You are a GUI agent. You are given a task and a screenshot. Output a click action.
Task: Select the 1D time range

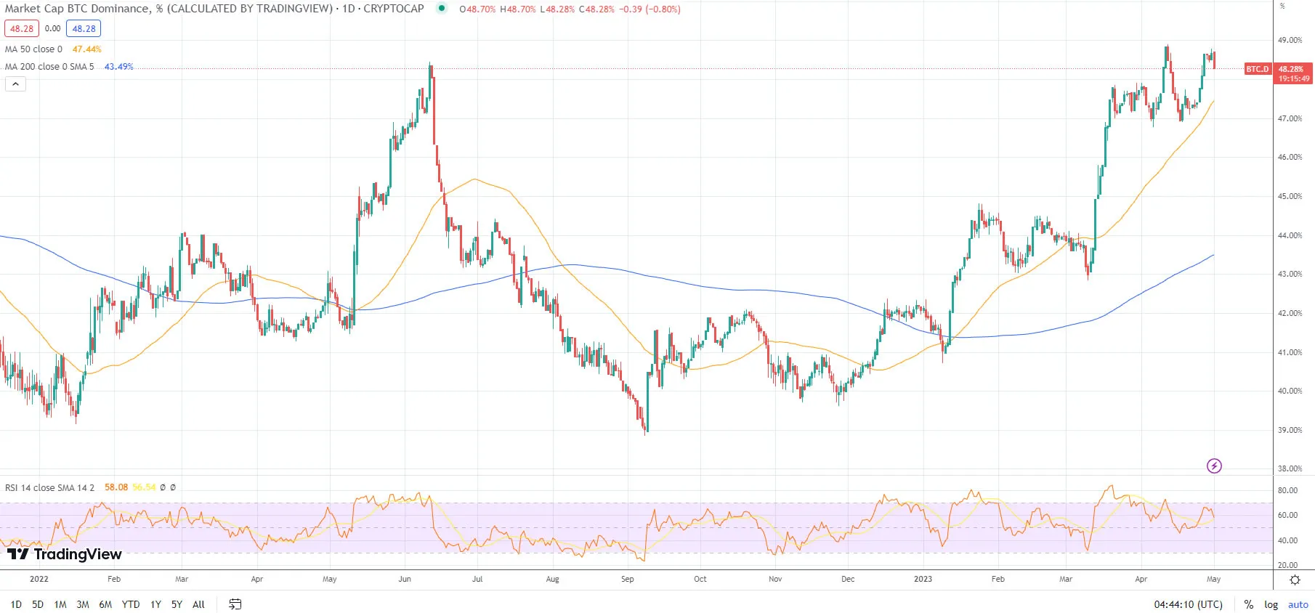16,604
